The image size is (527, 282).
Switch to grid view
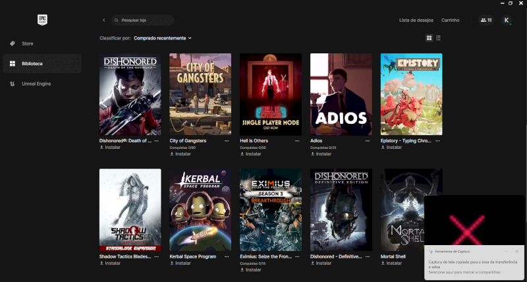[429, 38]
